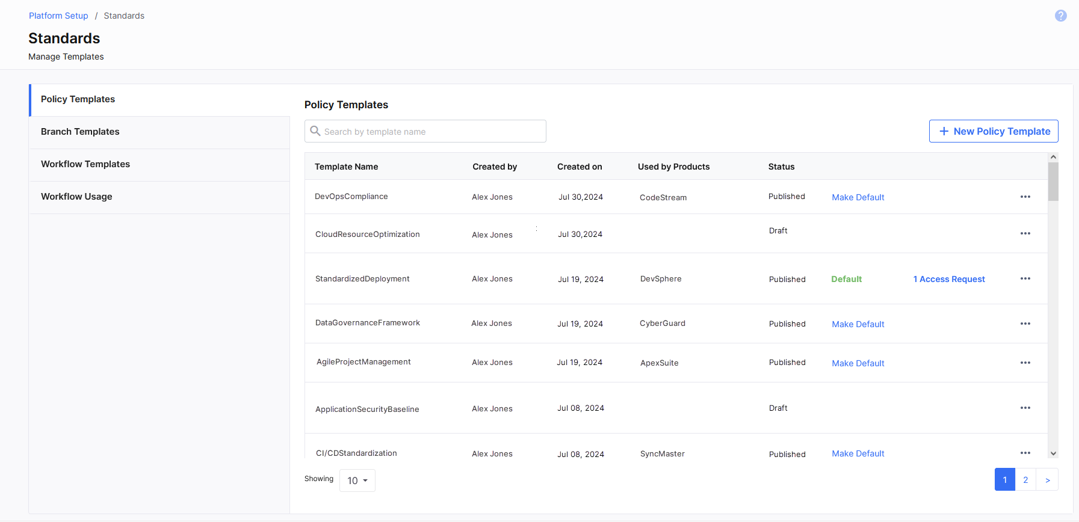Click the Created on column header
This screenshot has width=1079, height=522.
pyautogui.click(x=580, y=167)
